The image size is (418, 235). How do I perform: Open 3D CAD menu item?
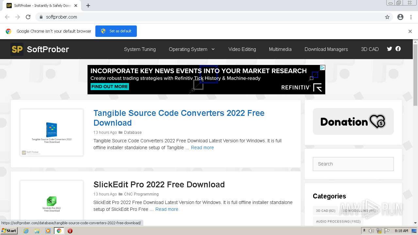tap(370, 49)
